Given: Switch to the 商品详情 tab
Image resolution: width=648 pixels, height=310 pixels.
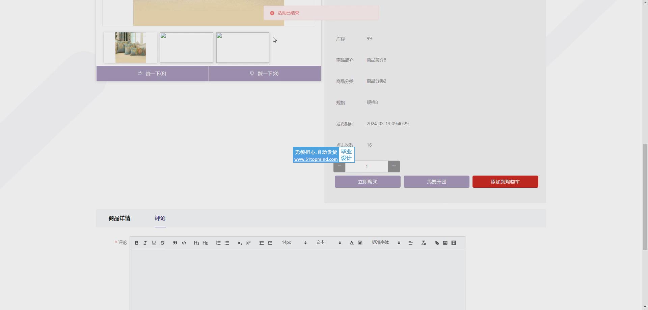Looking at the screenshot, I should (119, 218).
